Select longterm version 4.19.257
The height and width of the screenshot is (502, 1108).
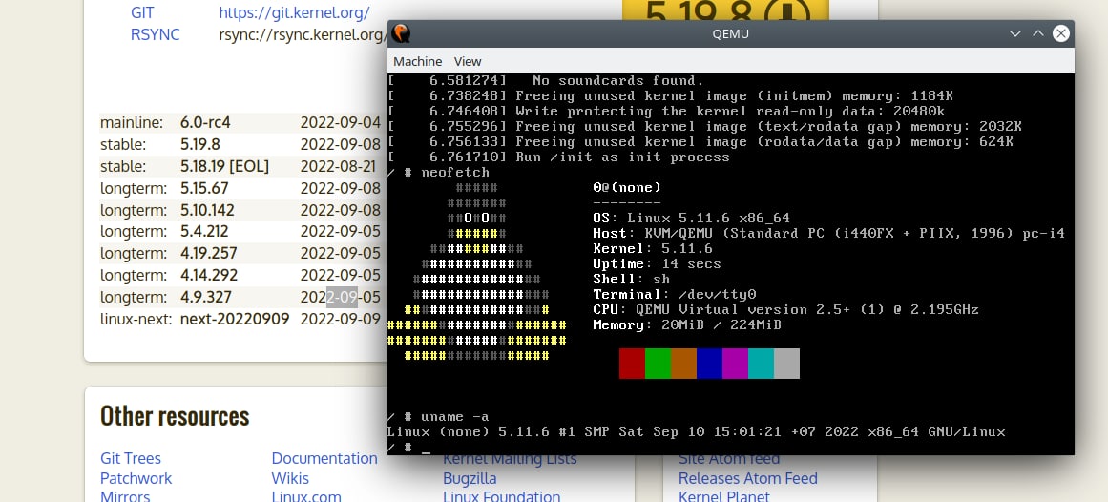pos(208,253)
